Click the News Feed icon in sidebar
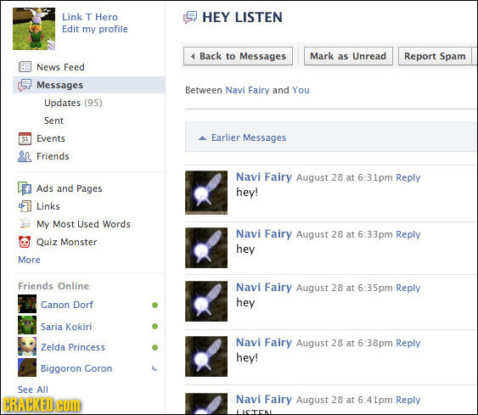 tap(25, 67)
